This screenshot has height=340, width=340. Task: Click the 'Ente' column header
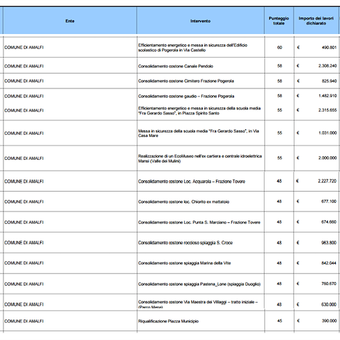[70, 21]
